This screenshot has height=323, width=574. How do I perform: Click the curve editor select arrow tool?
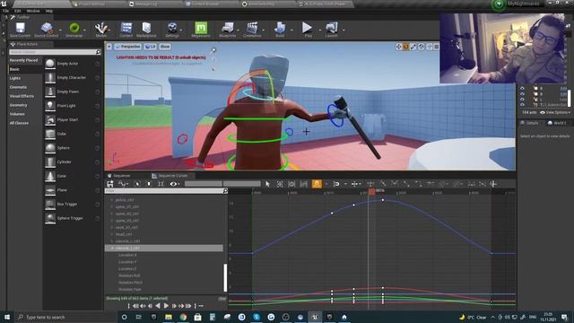(x=267, y=184)
